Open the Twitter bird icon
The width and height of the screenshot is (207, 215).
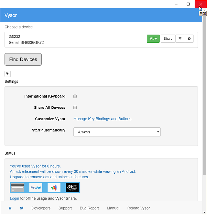tap(22, 208)
